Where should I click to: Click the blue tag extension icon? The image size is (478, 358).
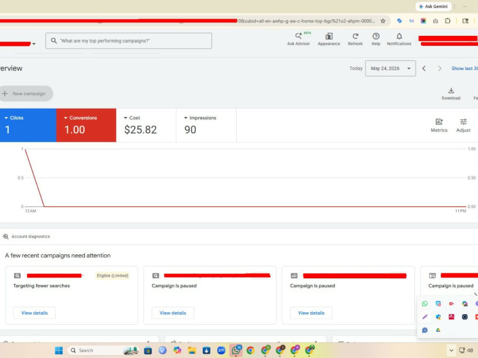tap(399, 21)
